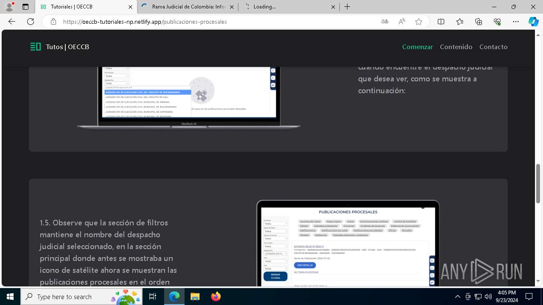Screen dimensions: 543x305
Task: Click the Tutos | OECCB site title
Action: [x=67, y=47]
